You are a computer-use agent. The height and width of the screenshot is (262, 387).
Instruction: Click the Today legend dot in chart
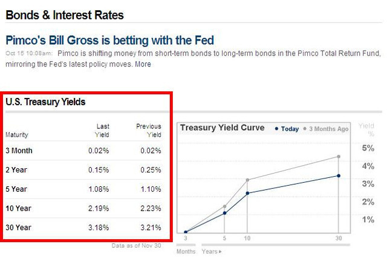point(277,129)
